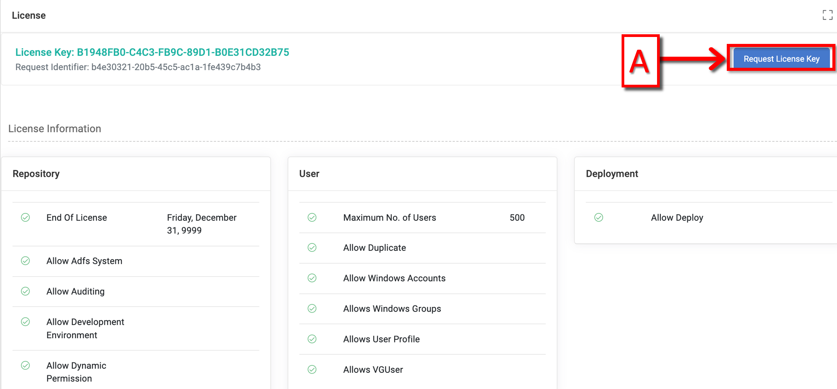This screenshot has width=837, height=389.
Task: Click the Allows Windows Groups check icon
Action: pos(312,309)
